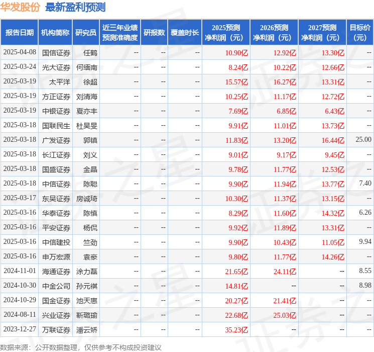The height and width of the screenshot is (352, 374).
Task: Click the 15.57亿 forecast value
Action: 236,82
